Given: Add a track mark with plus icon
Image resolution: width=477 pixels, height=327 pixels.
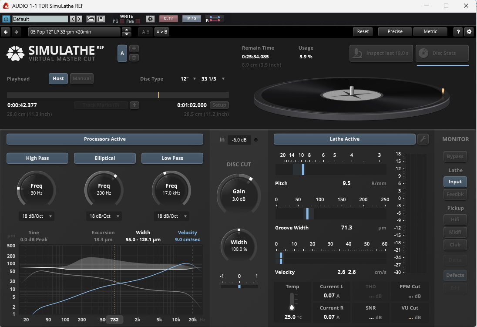Looking at the screenshot, I should [134, 105].
